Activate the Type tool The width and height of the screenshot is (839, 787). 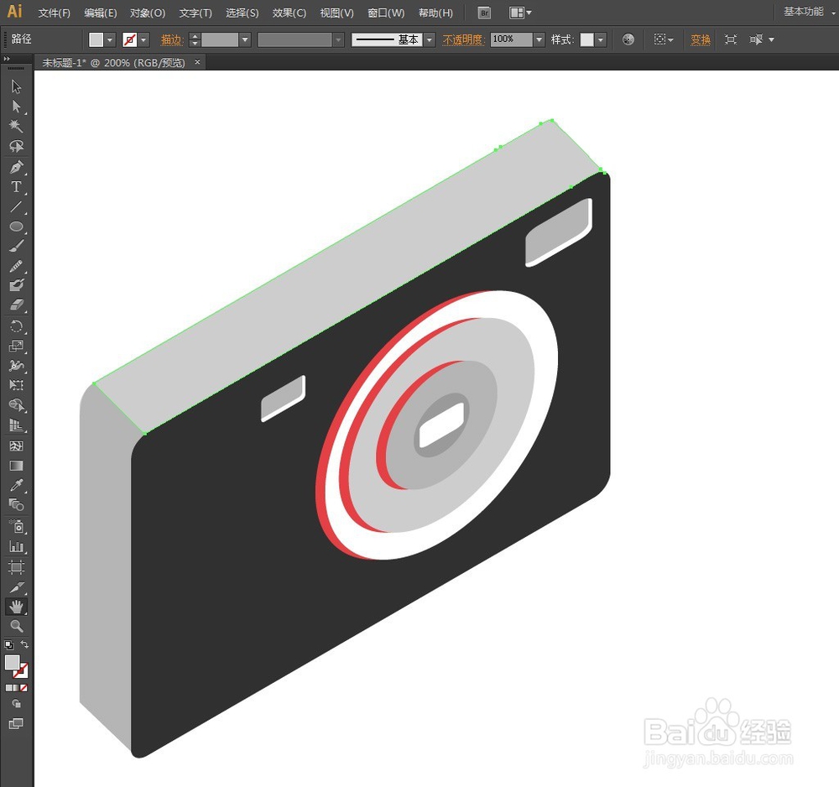point(16,187)
